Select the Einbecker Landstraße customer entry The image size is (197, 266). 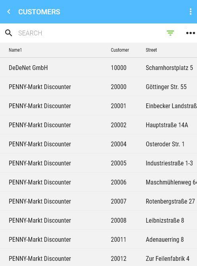pos(98,106)
